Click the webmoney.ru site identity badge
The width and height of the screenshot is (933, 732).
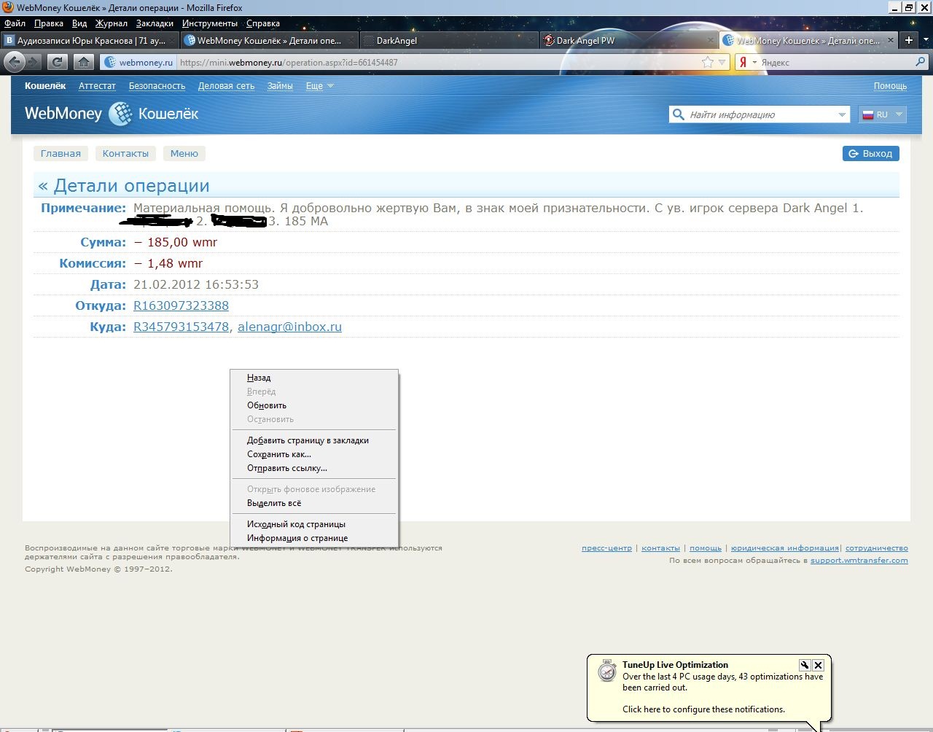138,63
